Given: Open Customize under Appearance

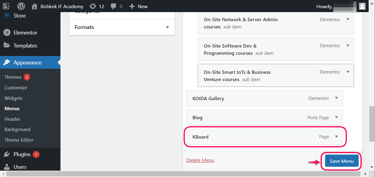Looking at the screenshot, I should click(x=16, y=88).
